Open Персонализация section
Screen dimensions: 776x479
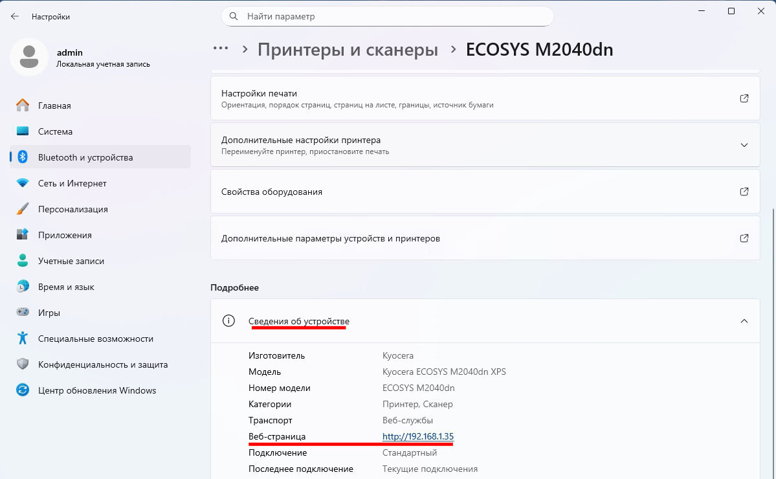point(100,209)
